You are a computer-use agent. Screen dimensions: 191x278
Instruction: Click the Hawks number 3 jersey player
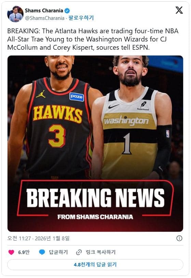pyautogui.click(x=55, y=117)
